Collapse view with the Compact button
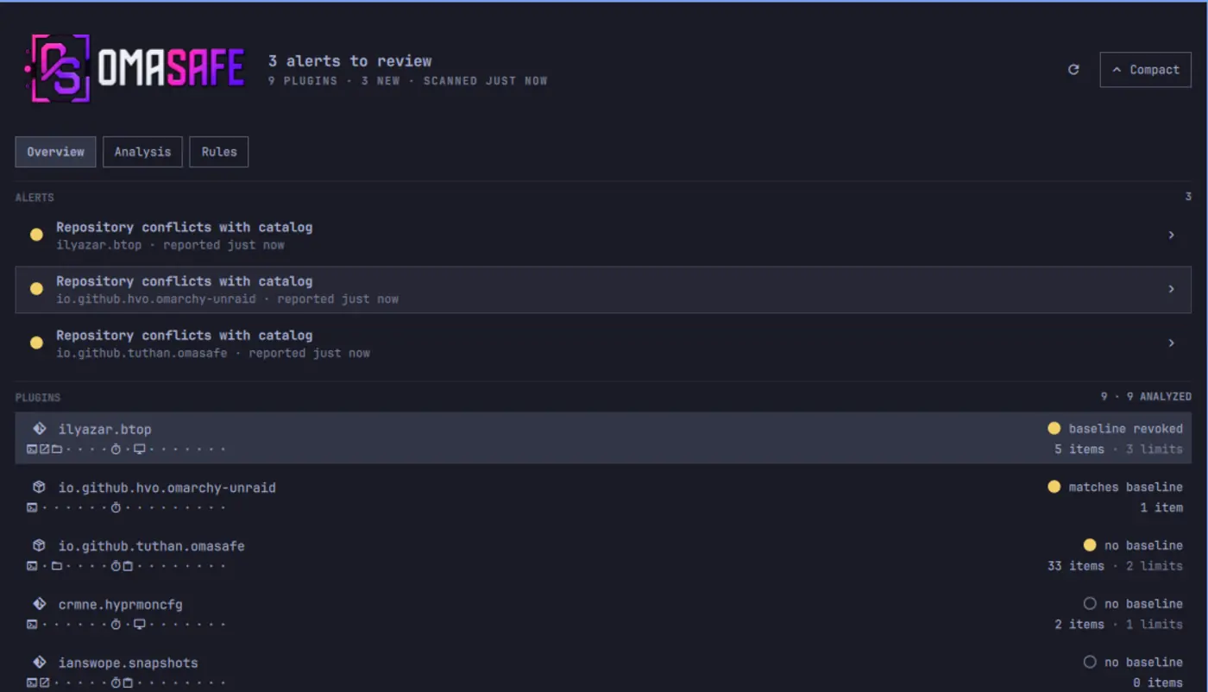The width and height of the screenshot is (1208, 692). tap(1145, 70)
